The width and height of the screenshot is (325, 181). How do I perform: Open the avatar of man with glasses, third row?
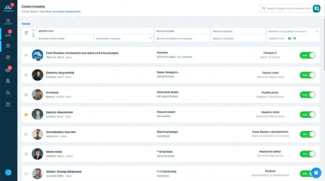click(x=38, y=94)
